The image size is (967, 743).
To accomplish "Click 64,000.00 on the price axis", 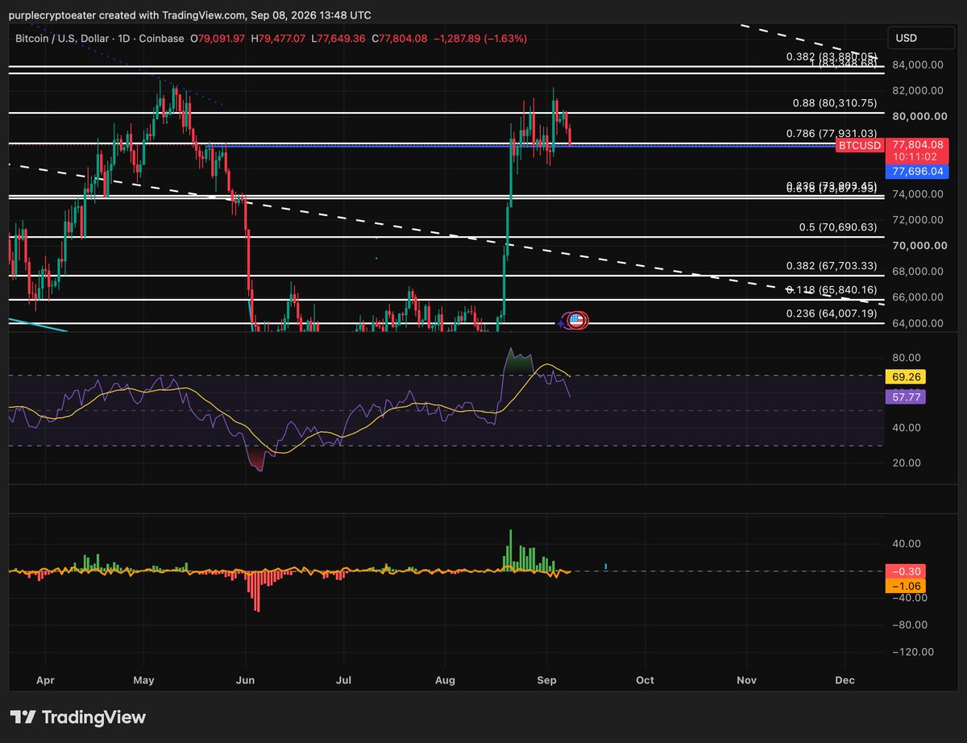I will tap(917, 323).
